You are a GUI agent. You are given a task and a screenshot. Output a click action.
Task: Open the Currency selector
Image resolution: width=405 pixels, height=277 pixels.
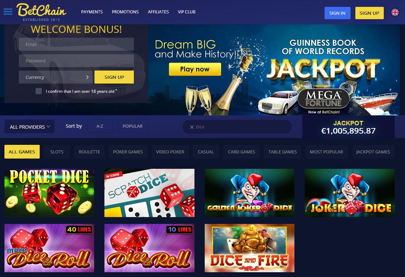(x=55, y=77)
